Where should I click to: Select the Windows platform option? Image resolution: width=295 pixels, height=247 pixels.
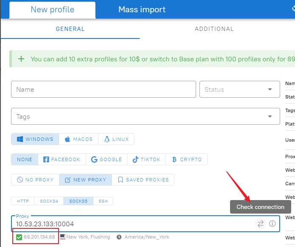coord(35,139)
